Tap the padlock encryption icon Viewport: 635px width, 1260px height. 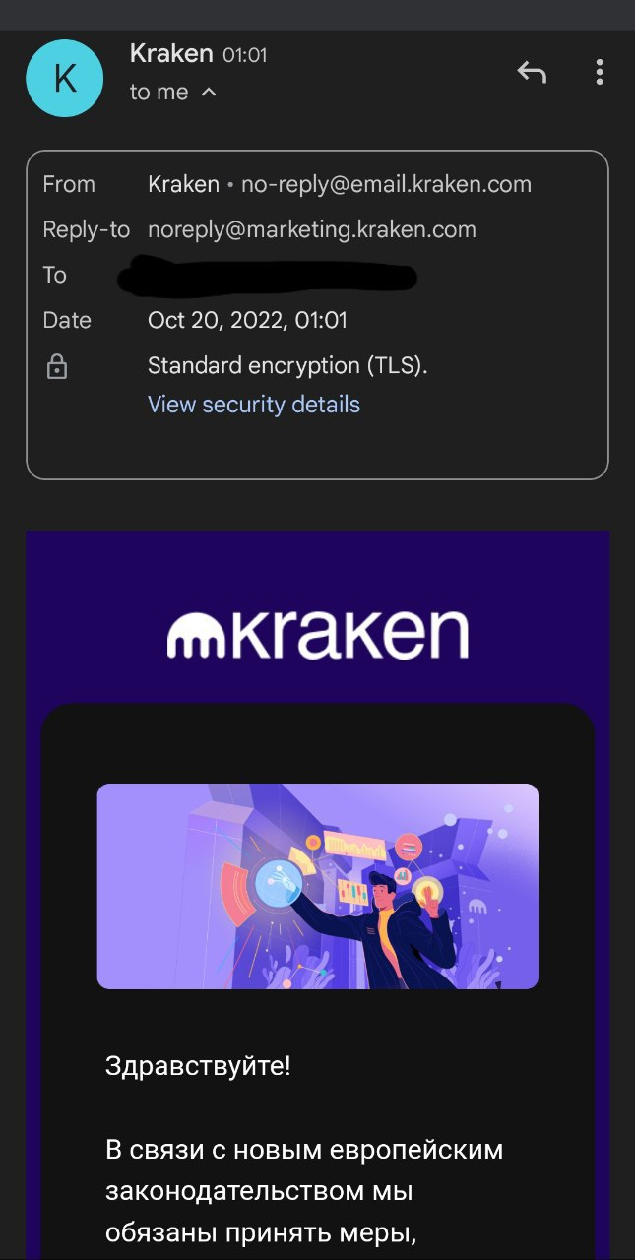[x=57, y=367]
